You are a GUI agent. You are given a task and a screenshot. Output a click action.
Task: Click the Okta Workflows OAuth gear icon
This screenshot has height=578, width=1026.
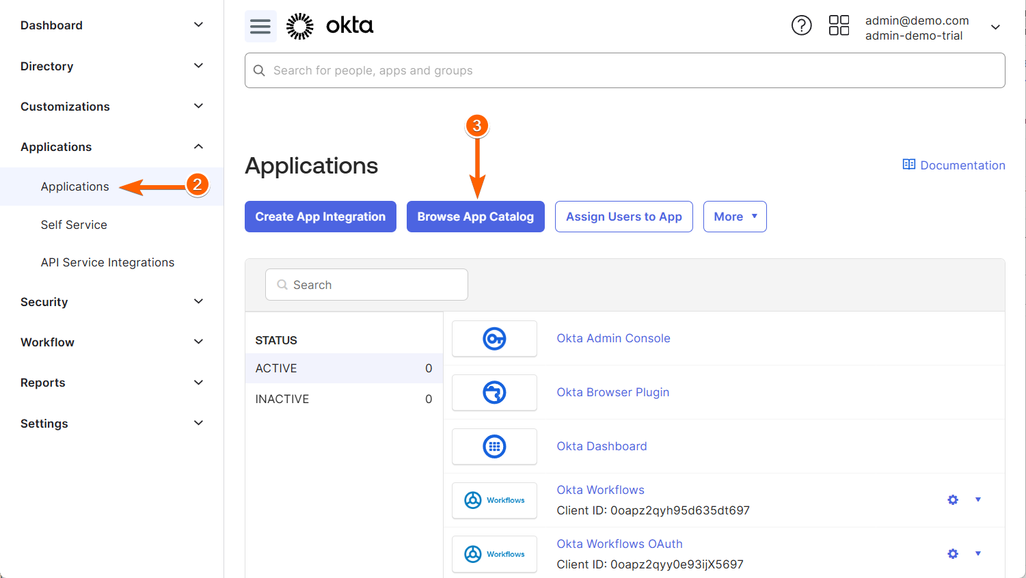pyautogui.click(x=953, y=554)
